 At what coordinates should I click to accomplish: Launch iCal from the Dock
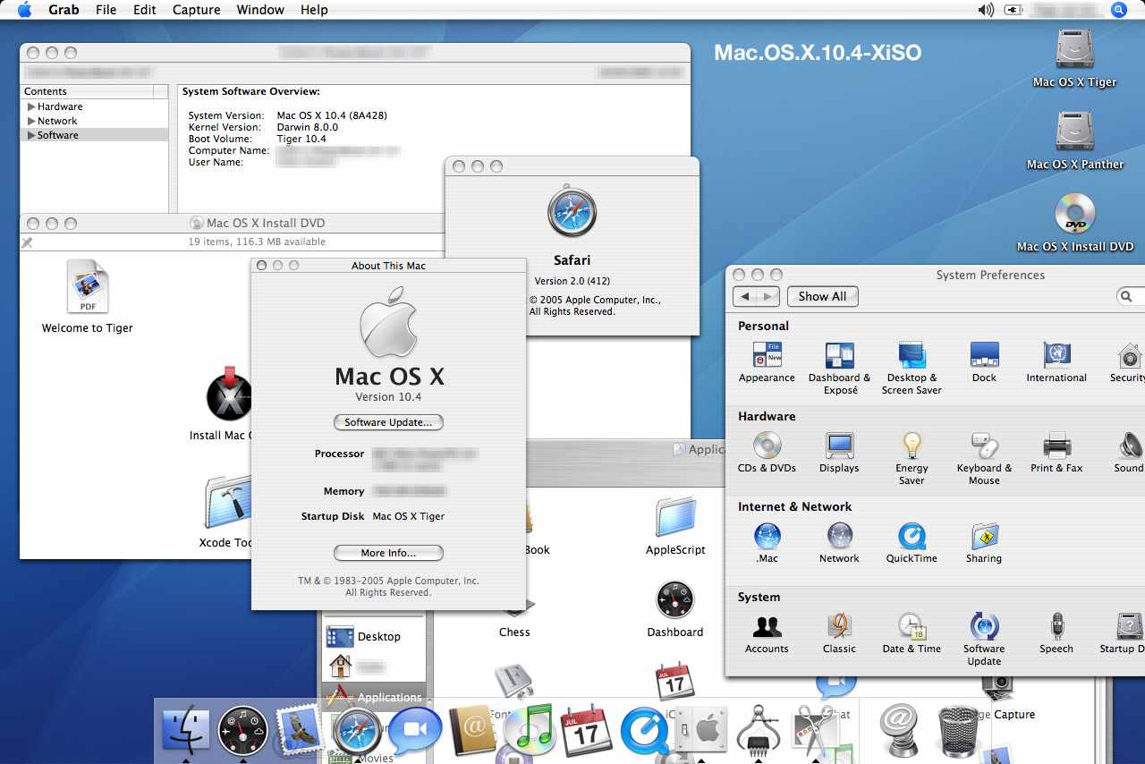(x=586, y=730)
